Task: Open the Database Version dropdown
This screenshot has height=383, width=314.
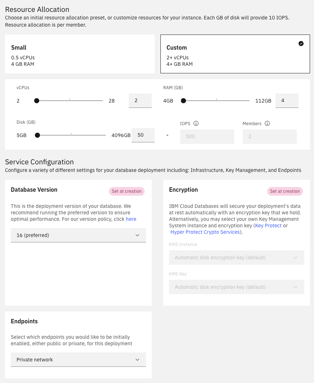Action: (78, 235)
